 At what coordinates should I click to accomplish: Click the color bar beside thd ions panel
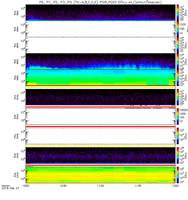click(178, 155)
